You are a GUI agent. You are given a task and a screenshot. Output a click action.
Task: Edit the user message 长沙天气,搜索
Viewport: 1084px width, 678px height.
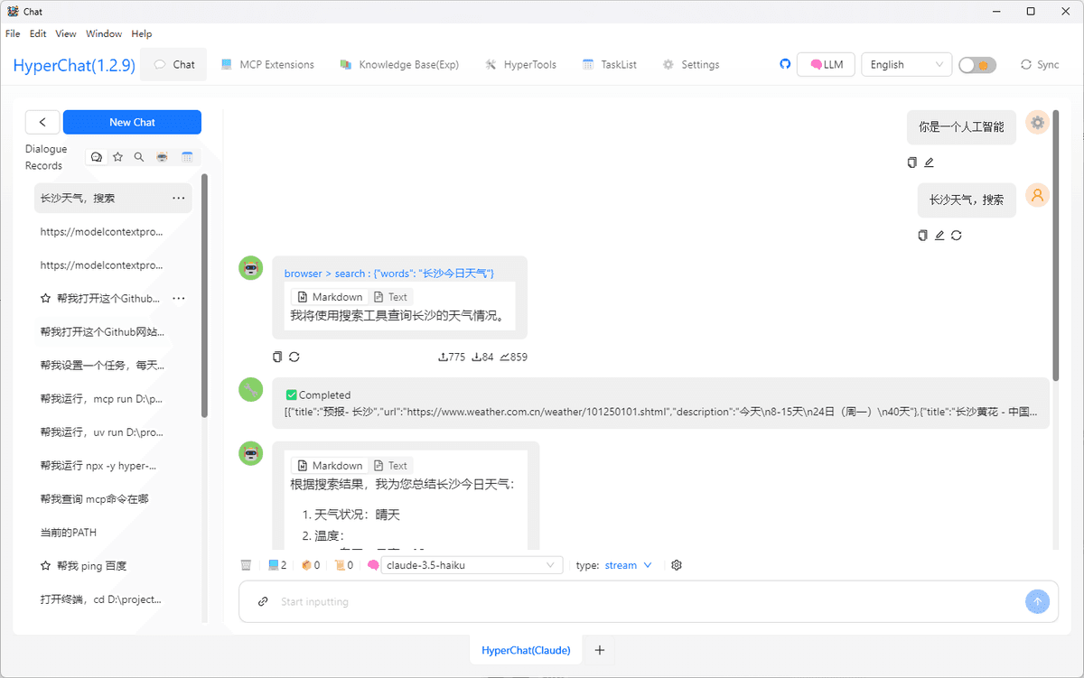pyautogui.click(x=939, y=236)
